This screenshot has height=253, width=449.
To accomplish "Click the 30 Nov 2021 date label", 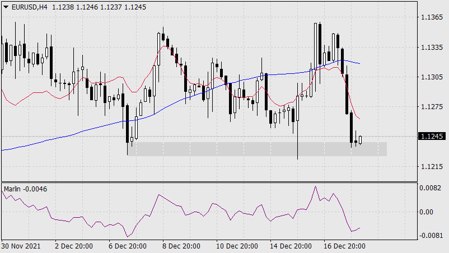I will [21, 246].
